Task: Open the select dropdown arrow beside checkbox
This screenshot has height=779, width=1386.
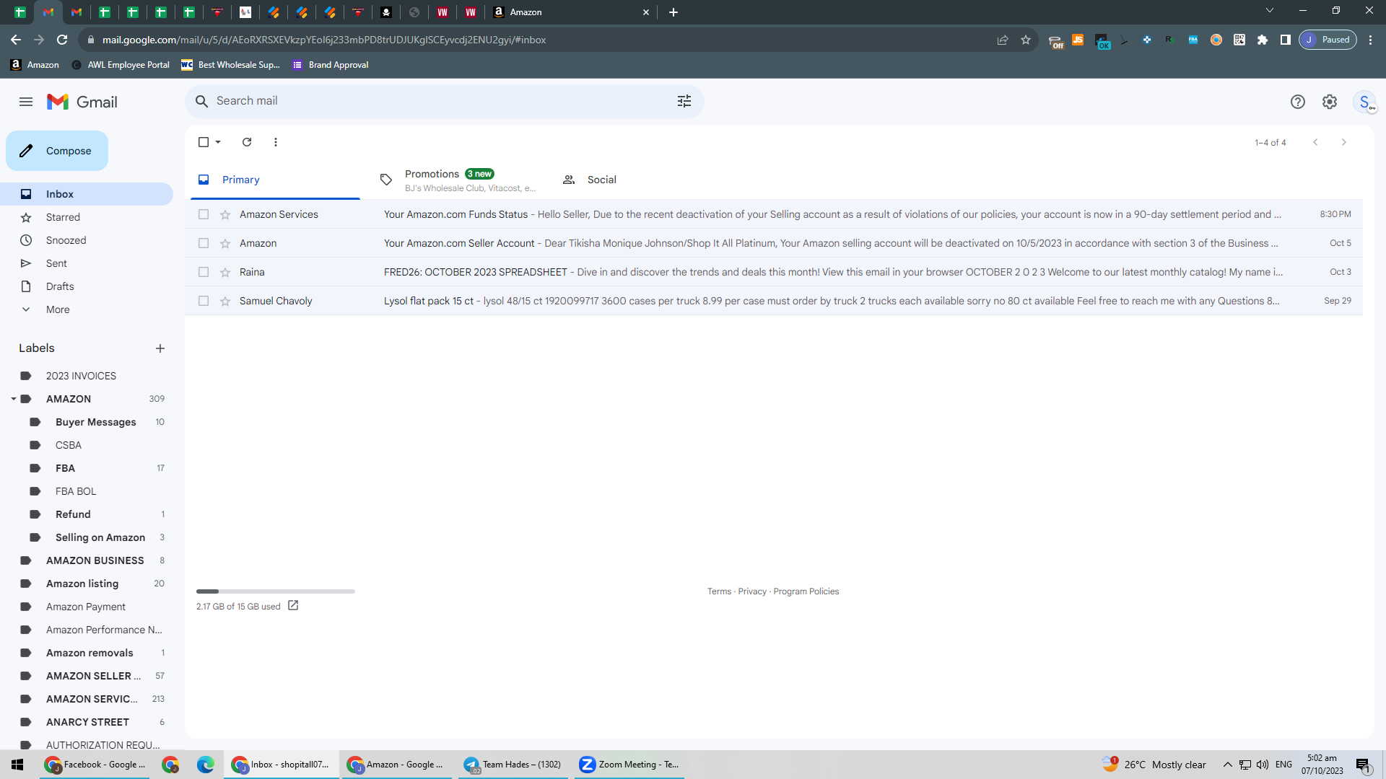Action: (218, 142)
